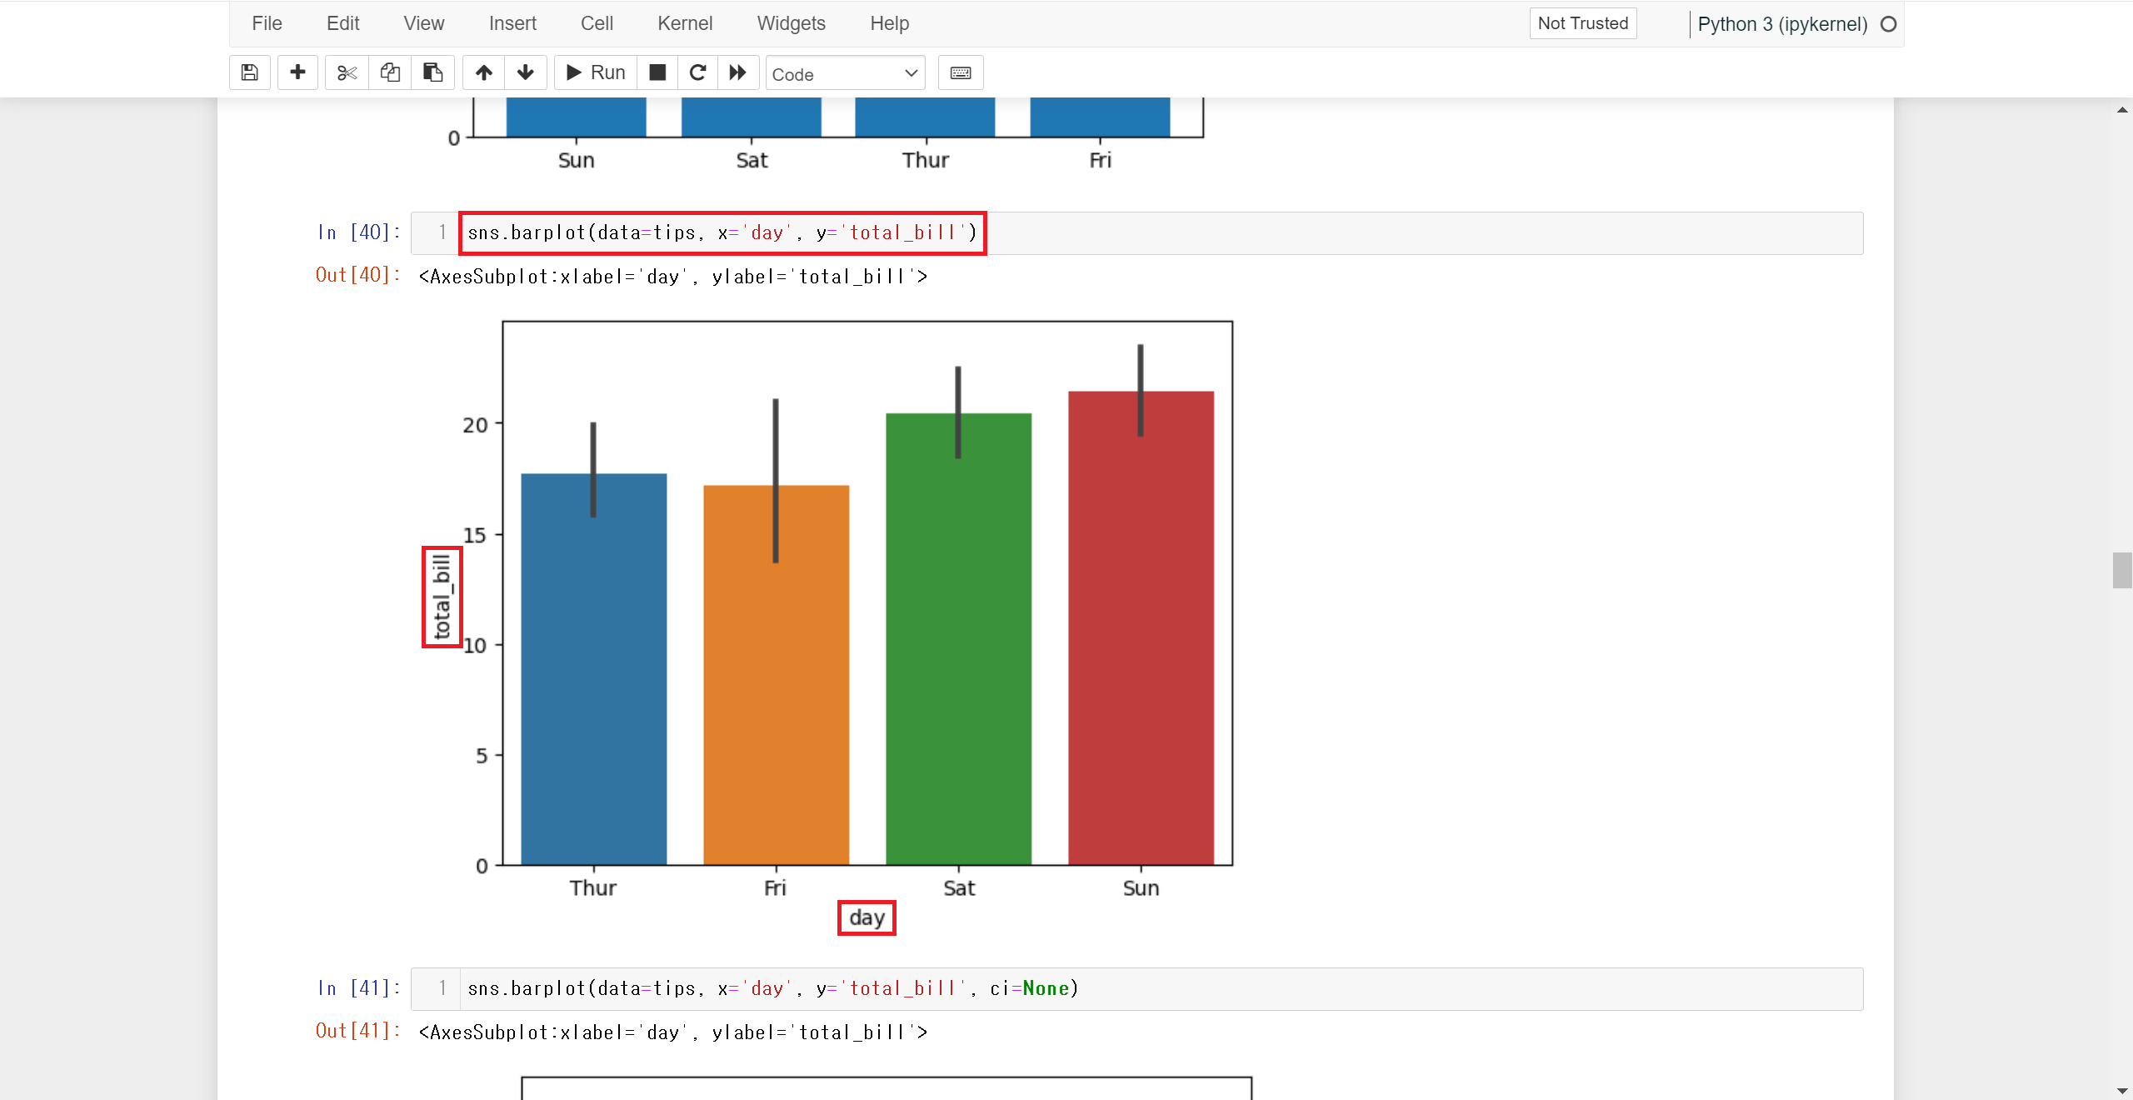Move selected cell down arrow
2133x1100 pixels.
(x=526, y=72)
